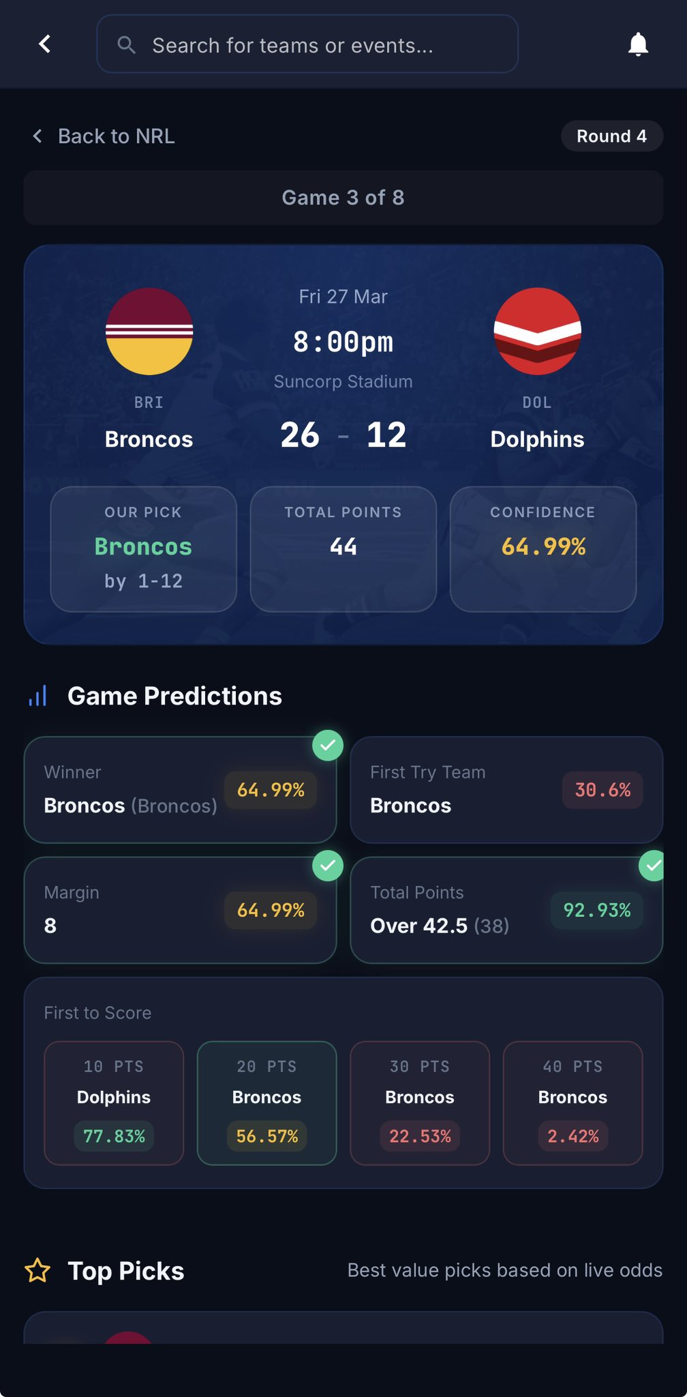The image size is (687, 1397).
Task: Focus the teams or events search field
Action: (x=307, y=45)
